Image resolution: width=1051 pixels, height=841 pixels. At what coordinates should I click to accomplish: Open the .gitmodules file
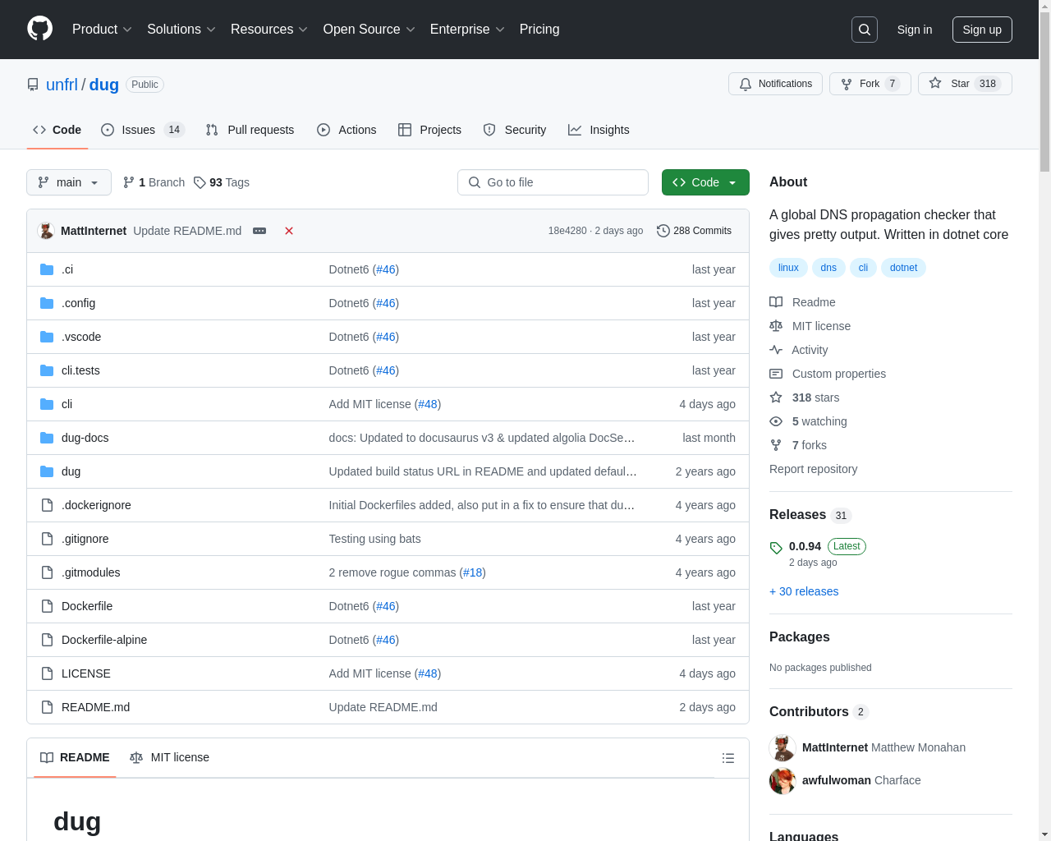pyautogui.click(x=90, y=572)
